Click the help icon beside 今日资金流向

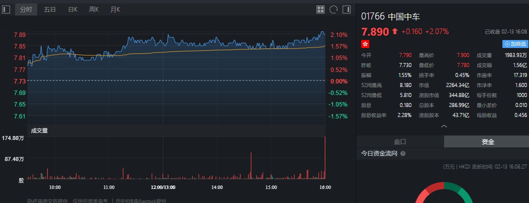pos(403,153)
